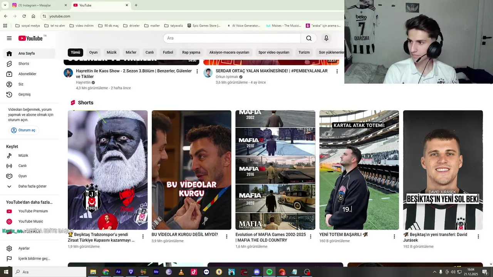Open SERDAR ORTAÇ YALAN MAKİNESİNDE video title
Viewport: 493px width, 277px height.
point(272,71)
